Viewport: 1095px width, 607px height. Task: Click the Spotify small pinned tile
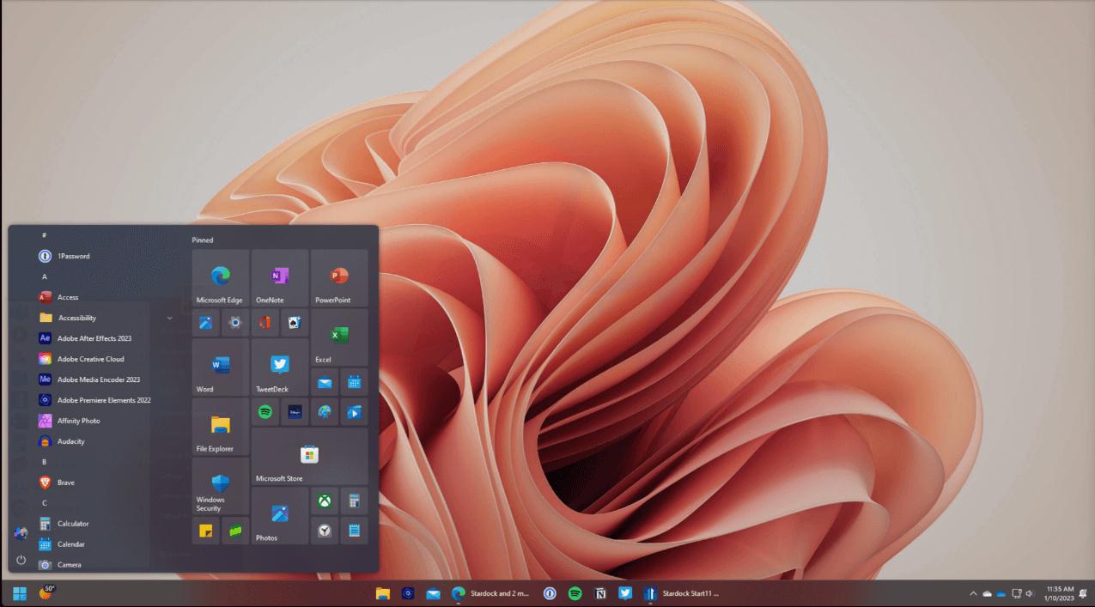(x=265, y=412)
